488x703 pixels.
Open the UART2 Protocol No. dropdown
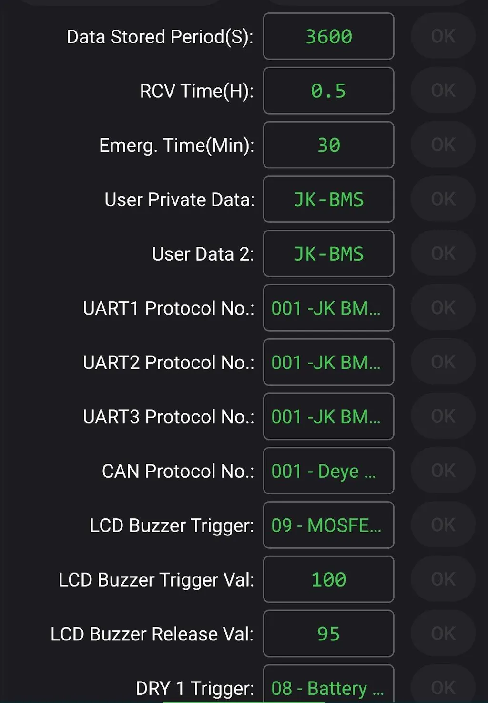328,362
